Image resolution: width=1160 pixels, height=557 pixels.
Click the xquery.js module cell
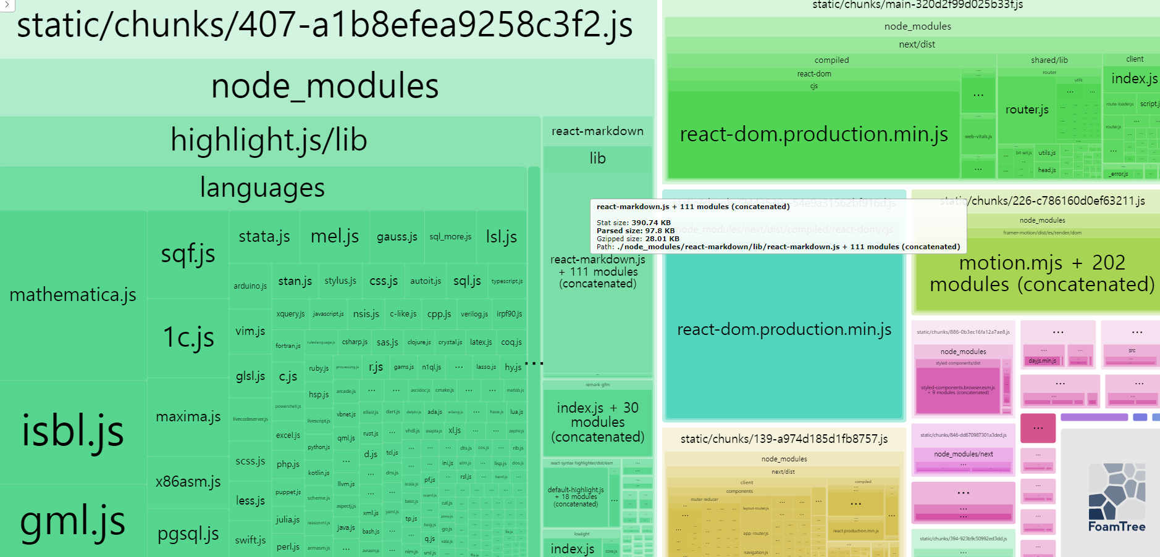(290, 314)
